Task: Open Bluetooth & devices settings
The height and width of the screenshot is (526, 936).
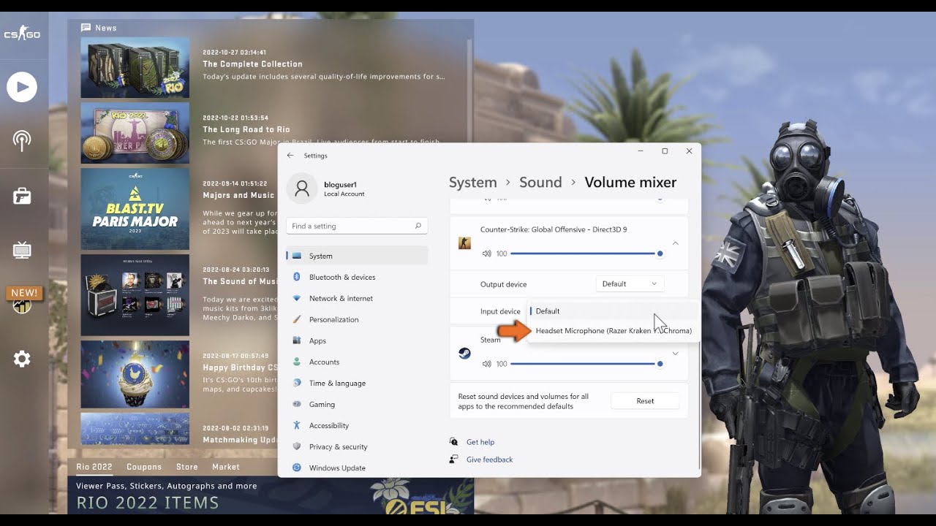Action: (356, 277)
